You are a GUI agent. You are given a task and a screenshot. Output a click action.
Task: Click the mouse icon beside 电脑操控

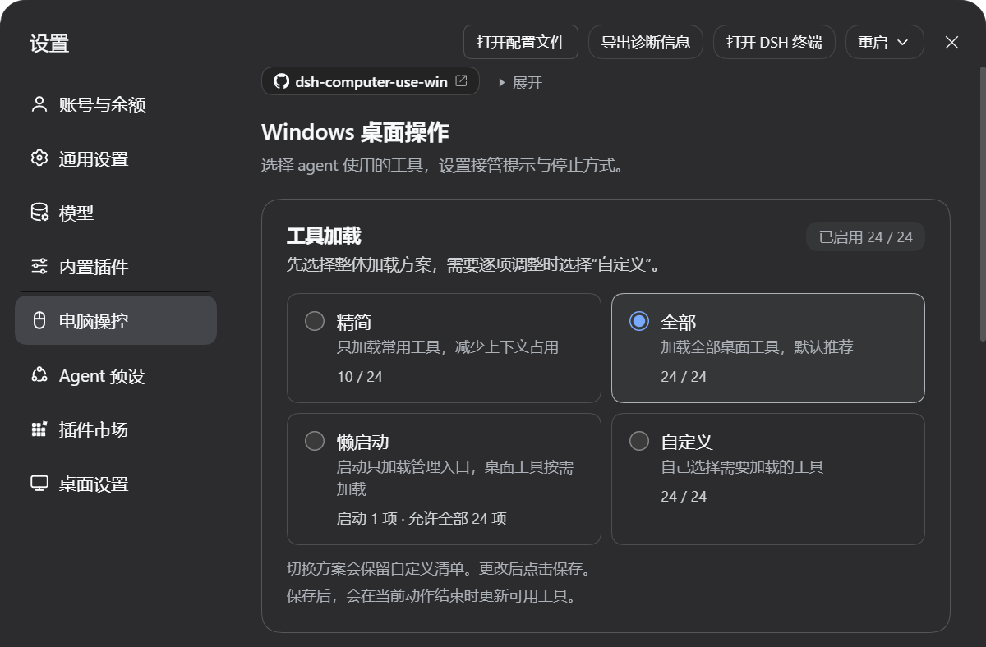(x=39, y=321)
